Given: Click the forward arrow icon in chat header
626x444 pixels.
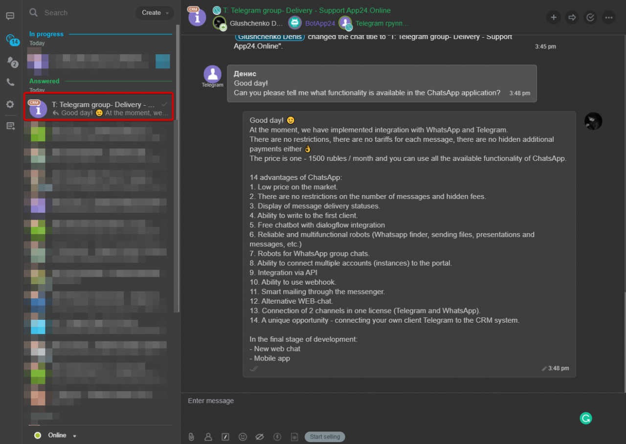Looking at the screenshot, I should [x=572, y=18].
